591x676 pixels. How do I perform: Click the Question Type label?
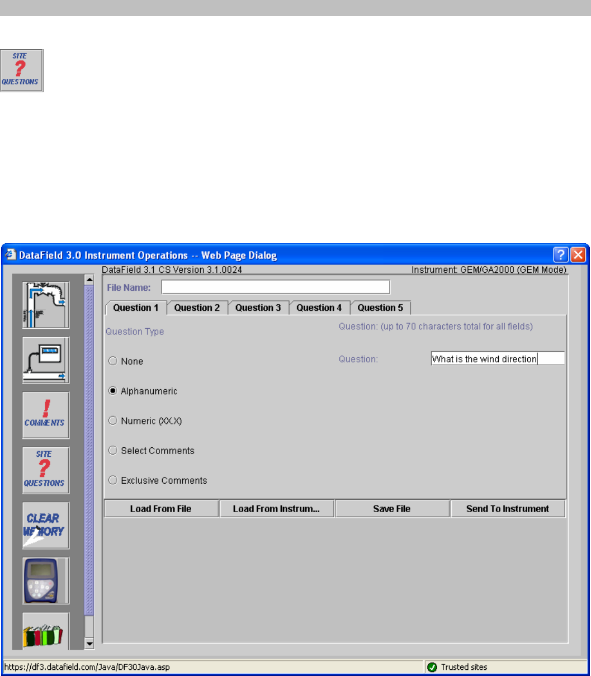pos(135,332)
